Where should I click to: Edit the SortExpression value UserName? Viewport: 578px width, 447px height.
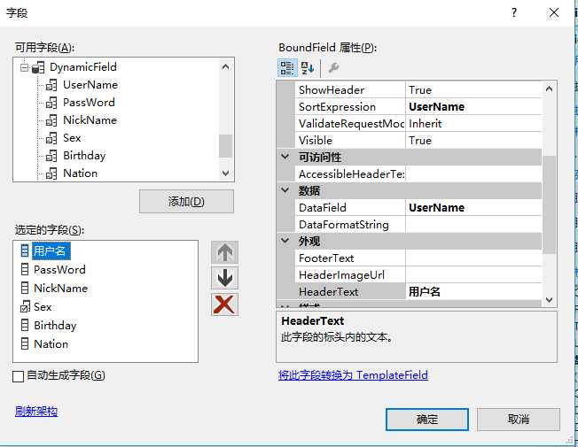tap(473, 107)
